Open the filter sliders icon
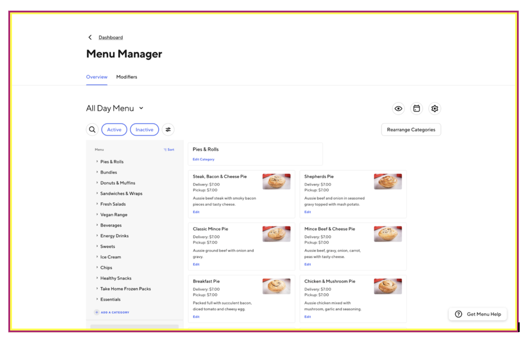This screenshot has height=341, width=529. pyautogui.click(x=168, y=130)
